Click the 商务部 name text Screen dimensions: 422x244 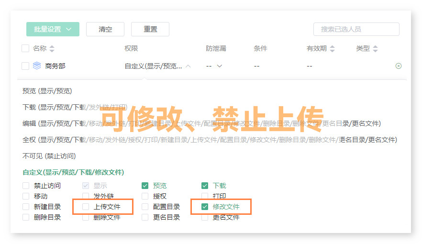click(55, 66)
